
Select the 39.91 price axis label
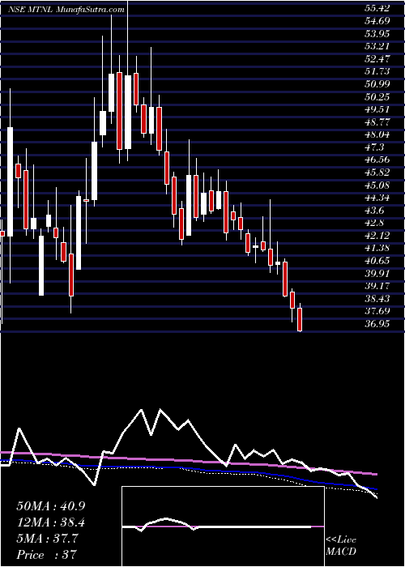coord(377,274)
